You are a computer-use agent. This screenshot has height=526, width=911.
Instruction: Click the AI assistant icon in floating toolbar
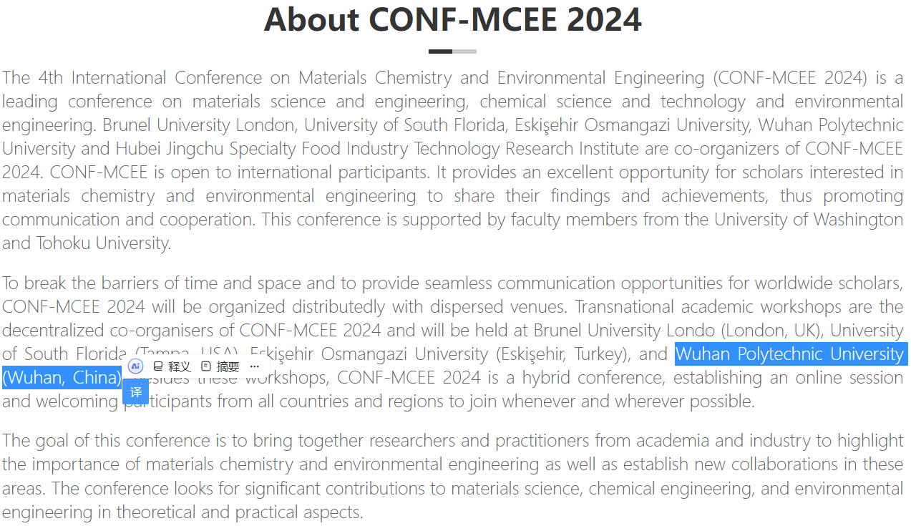coord(135,366)
